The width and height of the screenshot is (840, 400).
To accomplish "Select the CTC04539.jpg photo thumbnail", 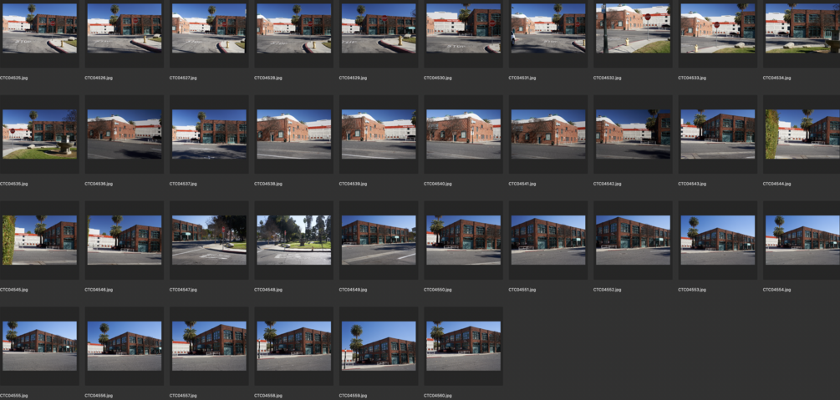I will point(379,134).
